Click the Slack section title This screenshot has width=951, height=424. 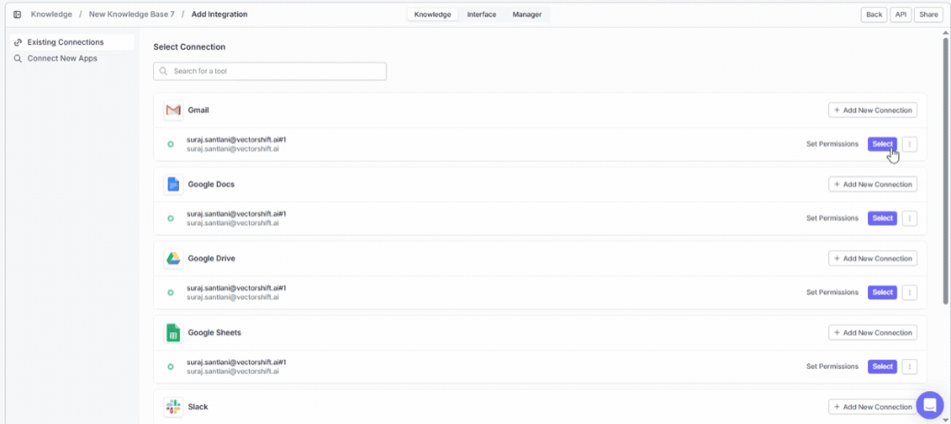(198, 407)
